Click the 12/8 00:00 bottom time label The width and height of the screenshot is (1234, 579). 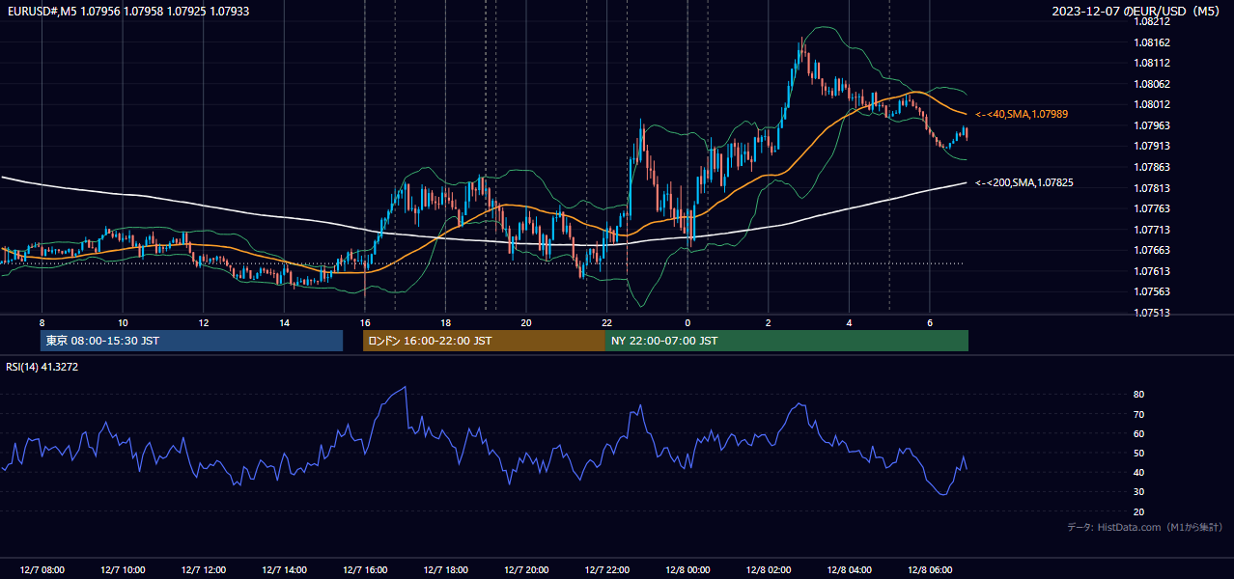[x=687, y=570]
